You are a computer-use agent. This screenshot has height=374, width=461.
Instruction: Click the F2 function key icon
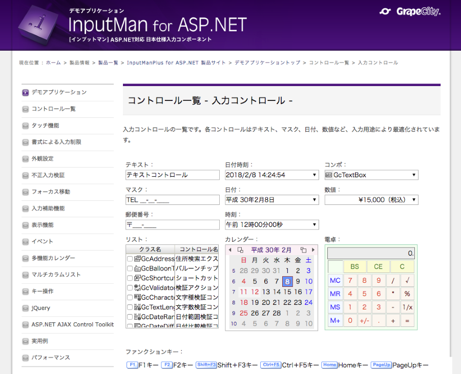tap(166, 365)
